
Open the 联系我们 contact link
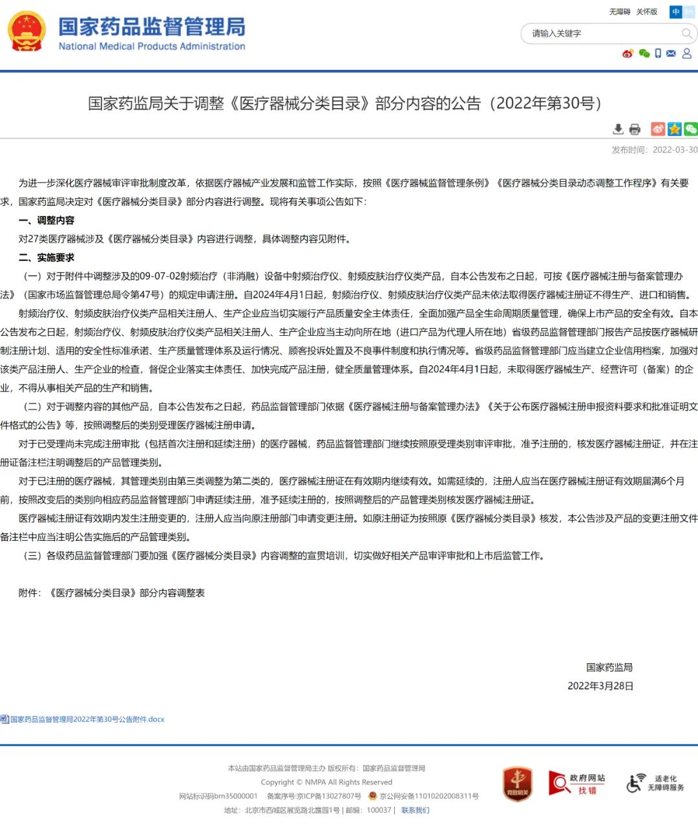pos(416,810)
